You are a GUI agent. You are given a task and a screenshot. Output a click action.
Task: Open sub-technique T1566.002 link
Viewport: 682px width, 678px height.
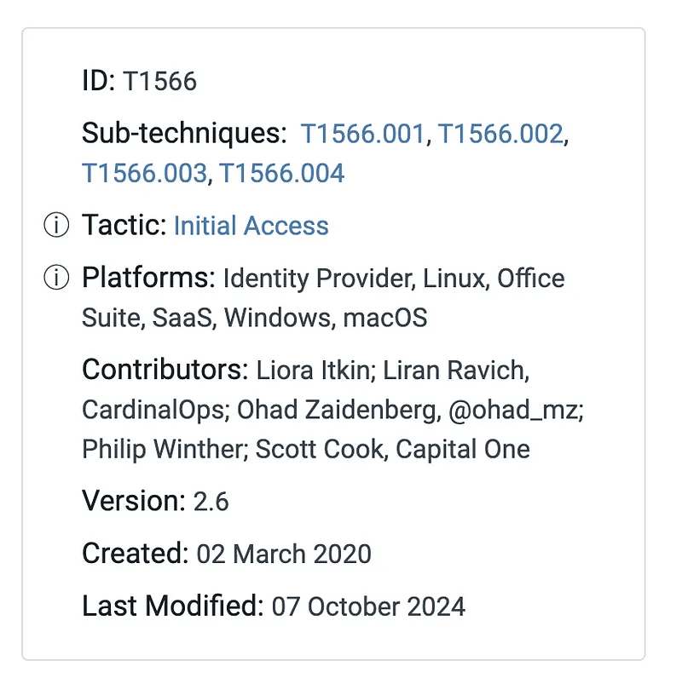pos(500,134)
